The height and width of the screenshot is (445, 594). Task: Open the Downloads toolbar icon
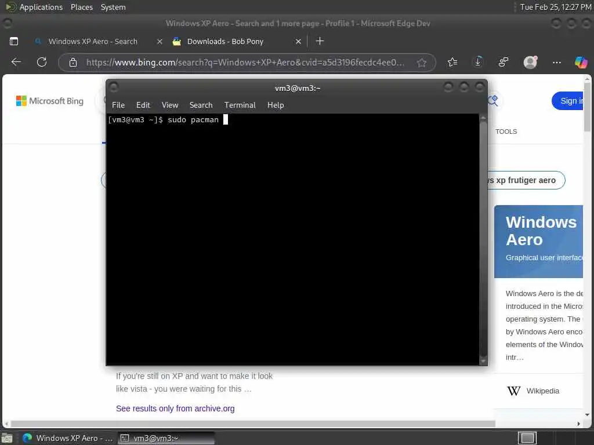pyautogui.click(x=478, y=61)
